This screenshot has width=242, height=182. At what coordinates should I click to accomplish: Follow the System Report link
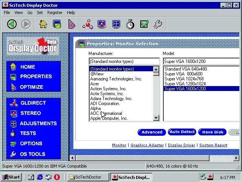(x=213, y=145)
